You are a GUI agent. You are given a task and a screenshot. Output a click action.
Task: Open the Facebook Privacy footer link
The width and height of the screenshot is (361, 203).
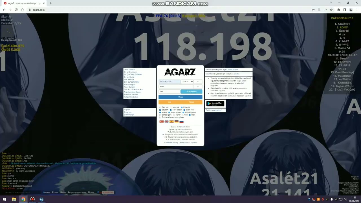point(171,143)
